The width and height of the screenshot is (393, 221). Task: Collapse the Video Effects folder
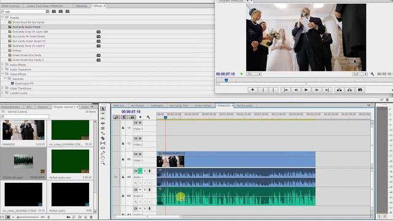(2, 74)
